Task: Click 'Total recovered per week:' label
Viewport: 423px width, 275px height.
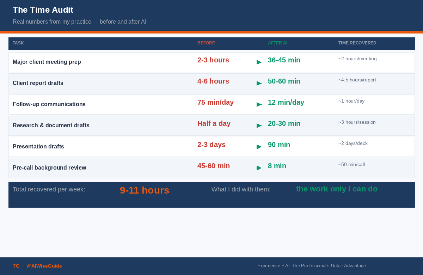Action: [49, 189]
